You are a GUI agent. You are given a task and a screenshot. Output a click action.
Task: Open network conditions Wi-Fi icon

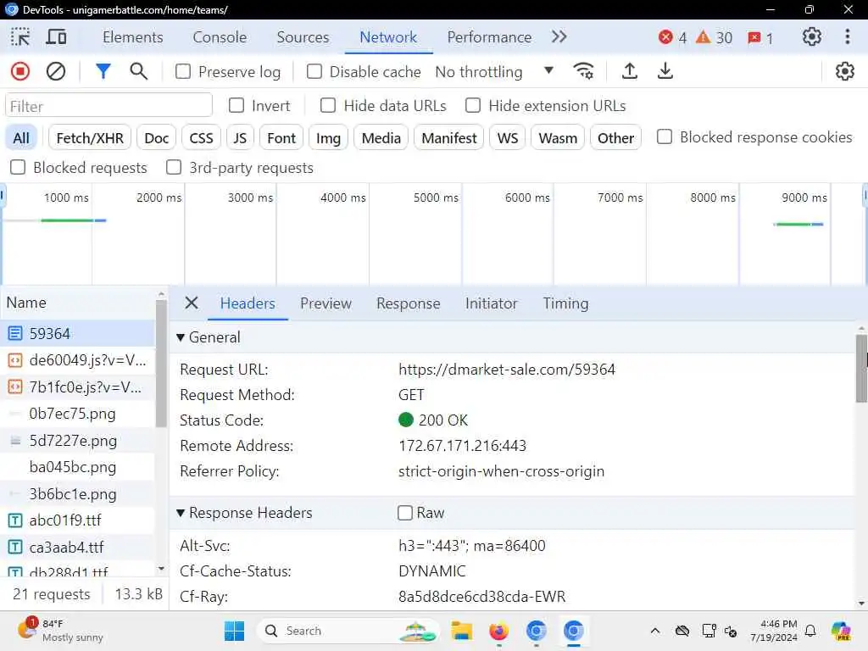pyautogui.click(x=583, y=71)
